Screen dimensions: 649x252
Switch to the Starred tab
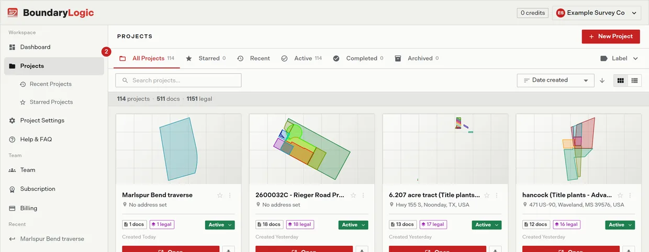(x=206, y=59)
